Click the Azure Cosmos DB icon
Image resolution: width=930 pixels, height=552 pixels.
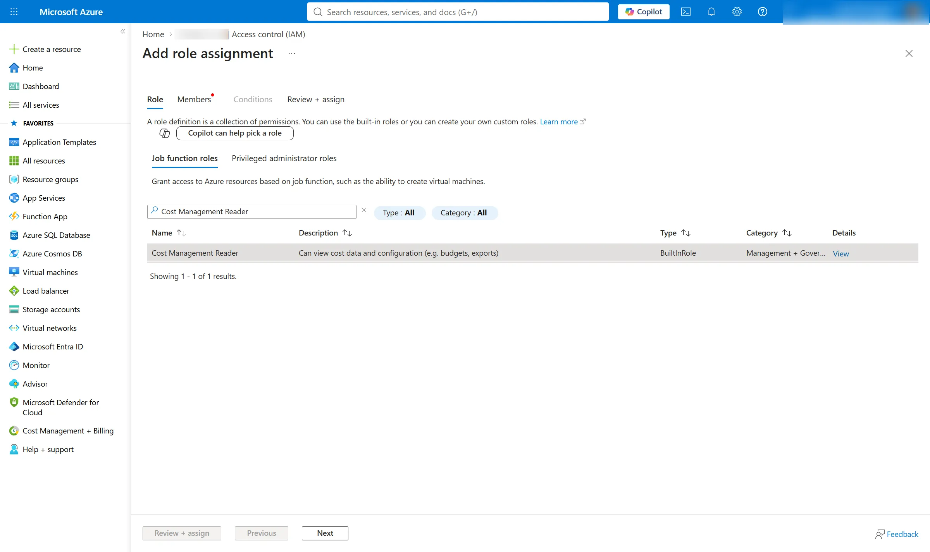[14, 254]
